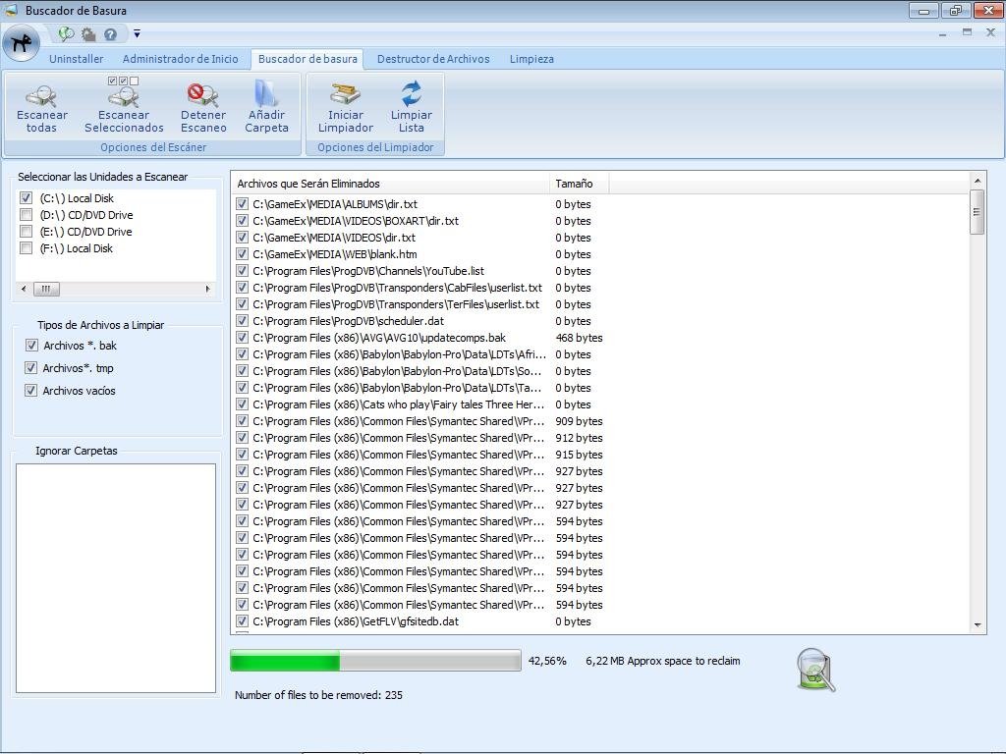Click the 42,56% progress percentage text
Image resolution: width=1006 pixels, height=754 pixels.
point(547,661)
